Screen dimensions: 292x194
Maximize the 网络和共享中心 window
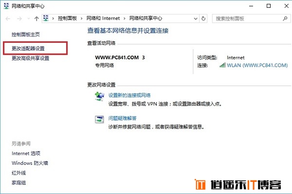269,6
